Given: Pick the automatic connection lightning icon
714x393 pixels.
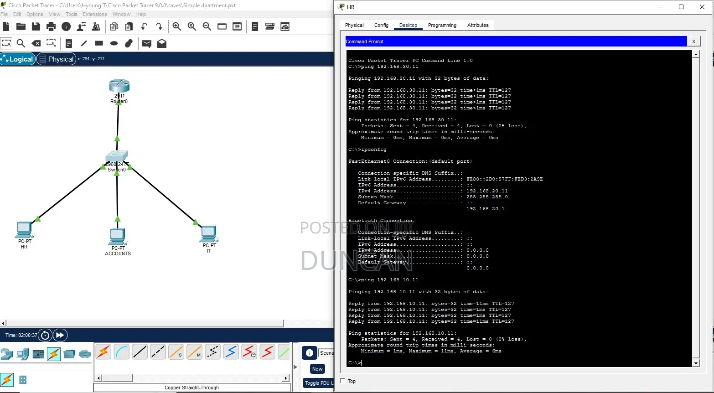Looking at the screenshot, I should coord(103,352).
